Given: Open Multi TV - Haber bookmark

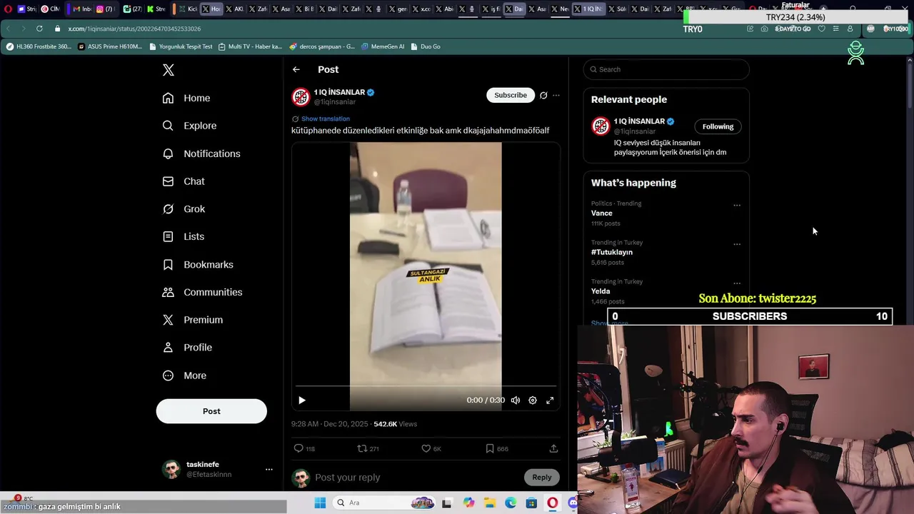Looking at the screenshot, I should point(251,46).
